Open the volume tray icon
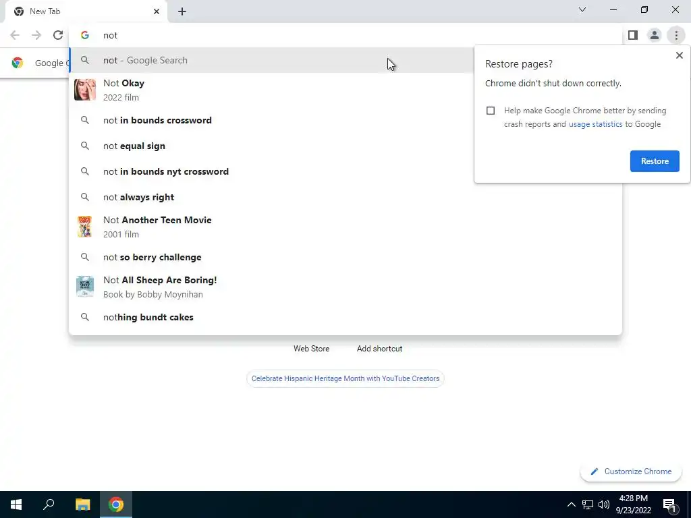The image size is (691, 518). click(x=604, y=505)
